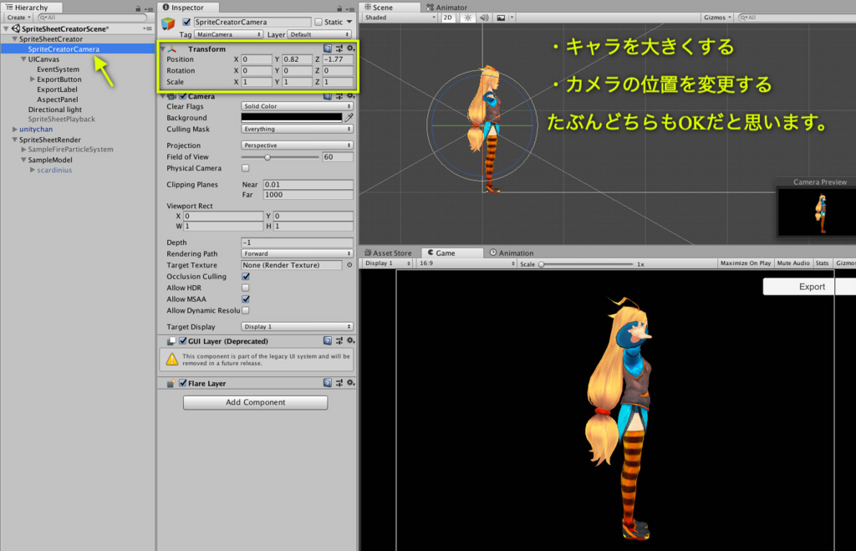The width and height of the screenshot is (856, 551).
Task: Open Transform component preset icon
Action: [339, 48]
